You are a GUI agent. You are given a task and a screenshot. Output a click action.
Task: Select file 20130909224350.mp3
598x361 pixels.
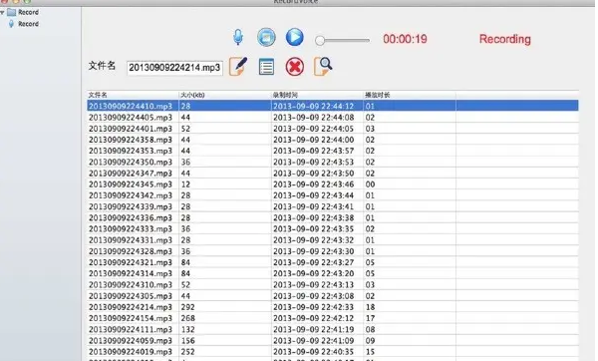coord(131,162)
